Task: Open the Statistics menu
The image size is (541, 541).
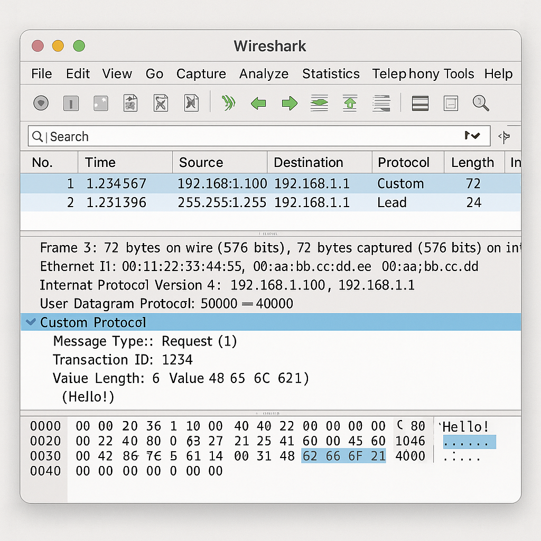Action: 331,74
